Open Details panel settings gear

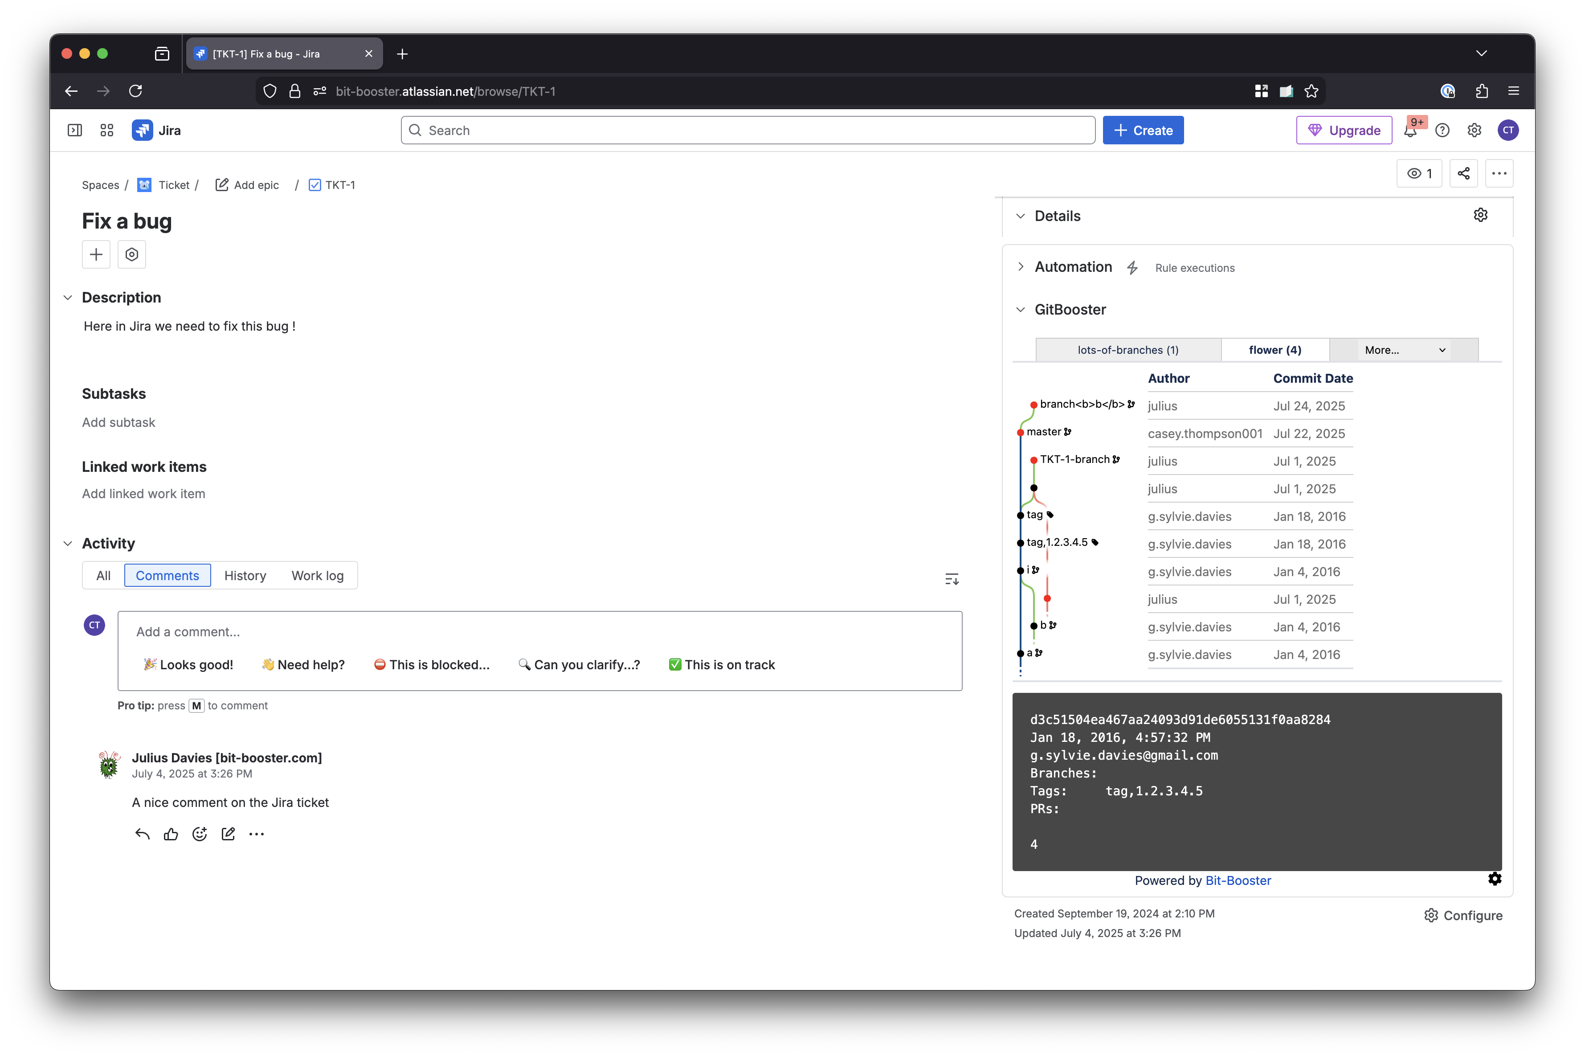point(1481,215)
